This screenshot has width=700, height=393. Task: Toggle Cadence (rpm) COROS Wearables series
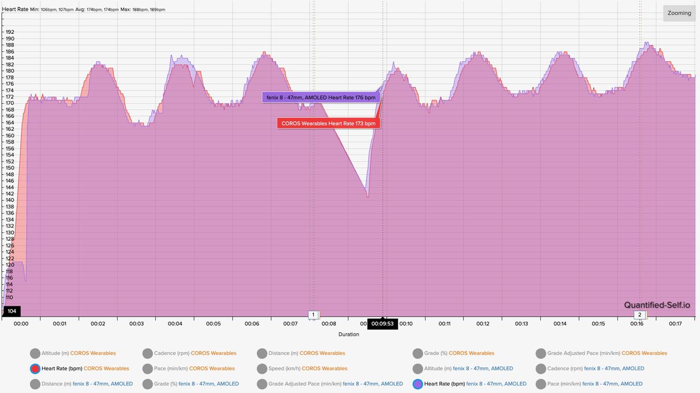189,353
